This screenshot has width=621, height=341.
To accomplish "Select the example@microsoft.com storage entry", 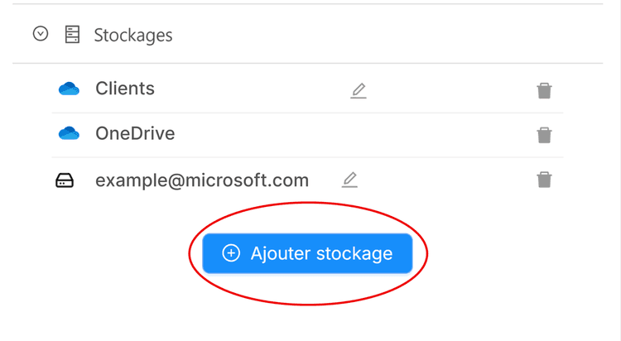I will pos(202,180).
